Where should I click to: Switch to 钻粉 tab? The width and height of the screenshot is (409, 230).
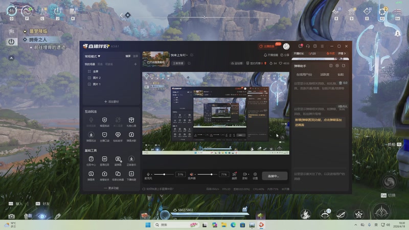[340, 75]
